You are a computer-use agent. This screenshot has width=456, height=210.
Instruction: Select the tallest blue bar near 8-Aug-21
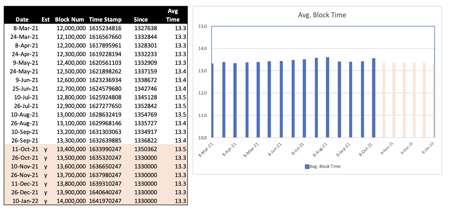click(327, 97)
